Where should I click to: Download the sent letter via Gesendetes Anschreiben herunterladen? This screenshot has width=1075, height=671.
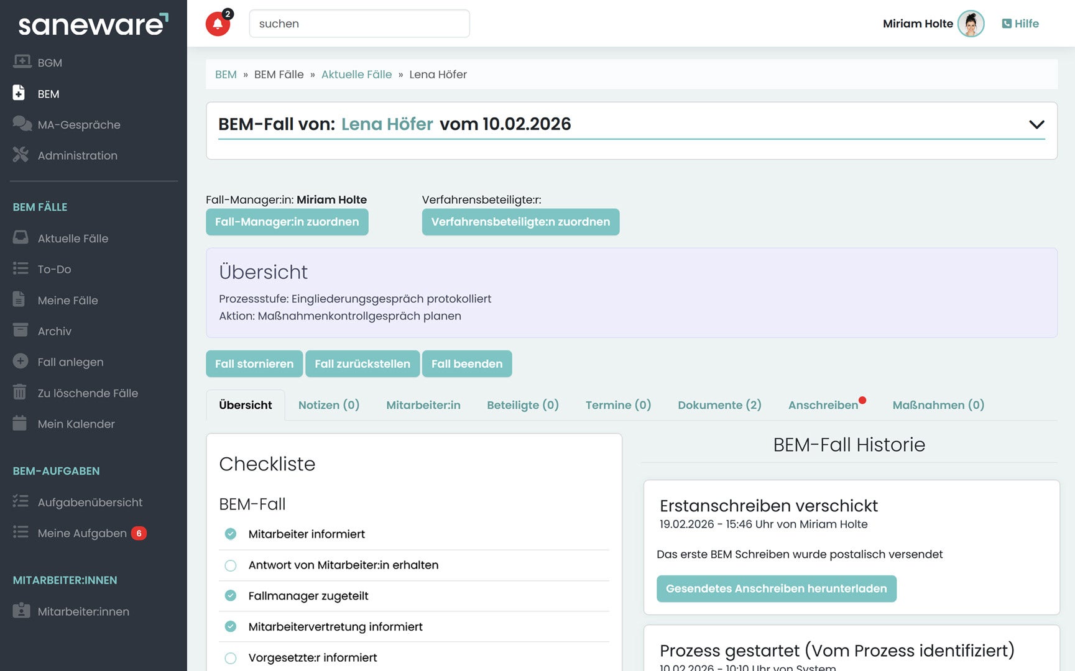click(776, 588)
